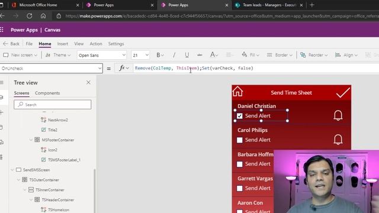Select TSMSFooterLabel_1 in tree view

(64, 160)
